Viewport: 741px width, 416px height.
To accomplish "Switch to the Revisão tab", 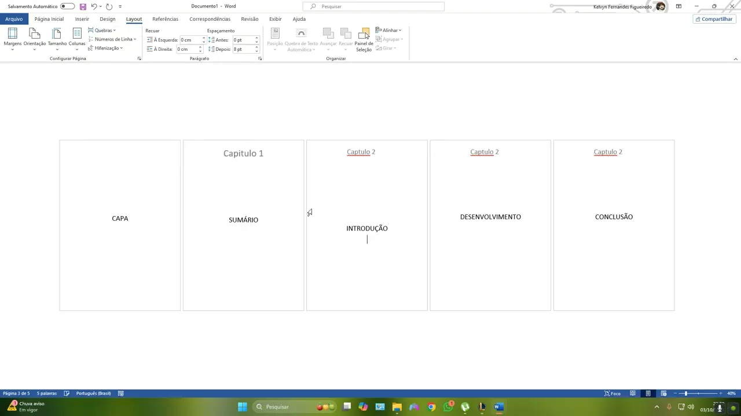I will (250, 19).
